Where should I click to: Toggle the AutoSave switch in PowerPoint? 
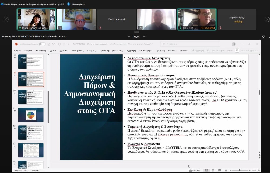(x=42, y=44)
